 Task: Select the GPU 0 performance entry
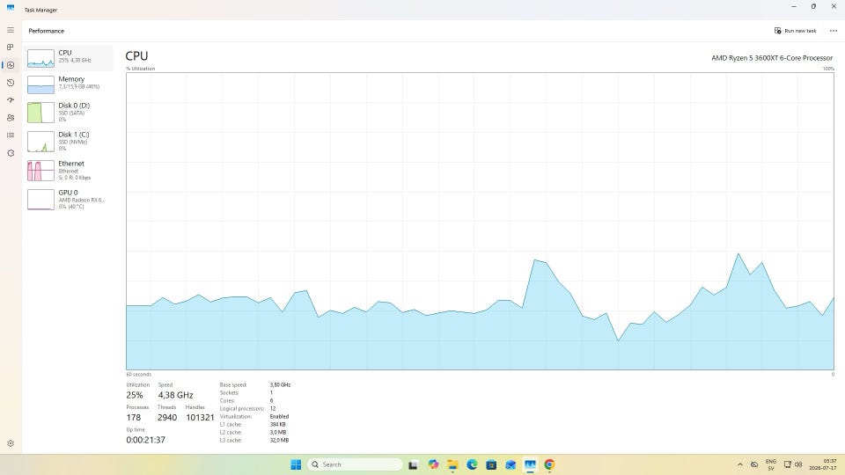coord(68,200)
